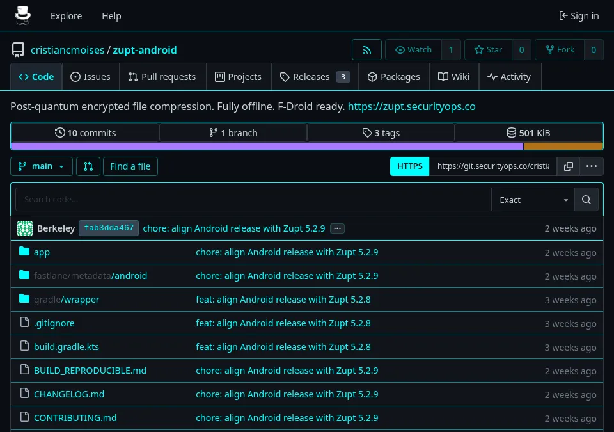The image size is (614, 432).
Task: Open the Explore menu item
Action: [66, 16]
